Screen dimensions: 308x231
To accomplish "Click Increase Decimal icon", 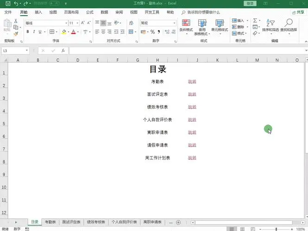I will point(167,32).
